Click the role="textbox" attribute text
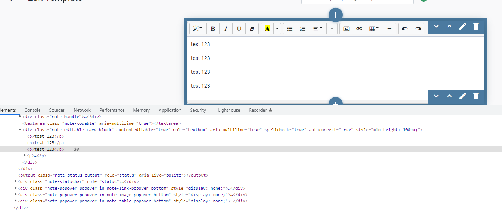Screen dimensions: 502x211 point(190,130)
